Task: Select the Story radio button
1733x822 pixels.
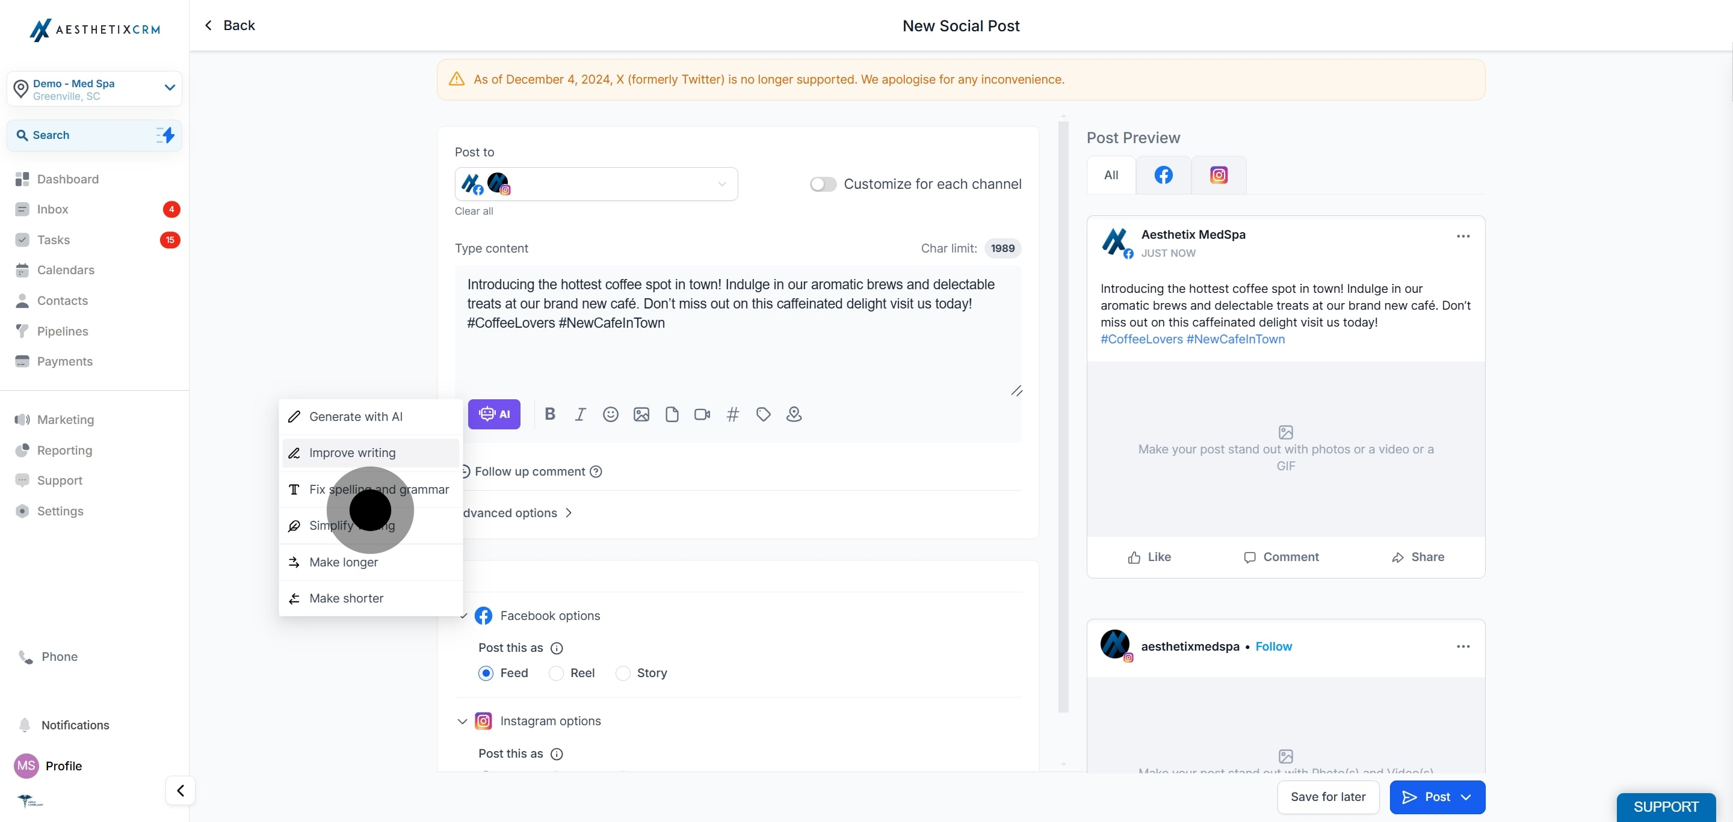Action: (623, 673)
